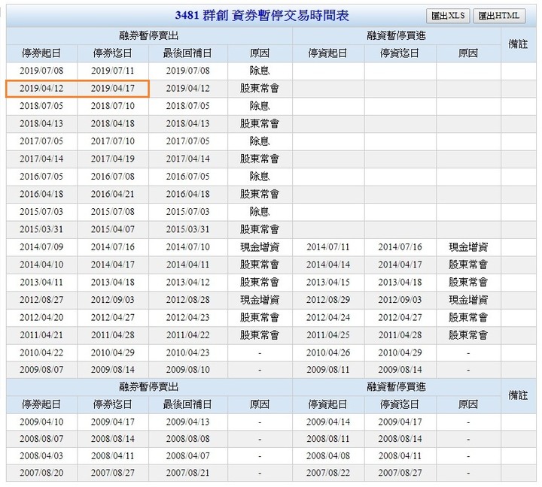This screenshot has height=487, width=542.
Task: Select the end date cell 2017/07/10
Action: point(113,141)
